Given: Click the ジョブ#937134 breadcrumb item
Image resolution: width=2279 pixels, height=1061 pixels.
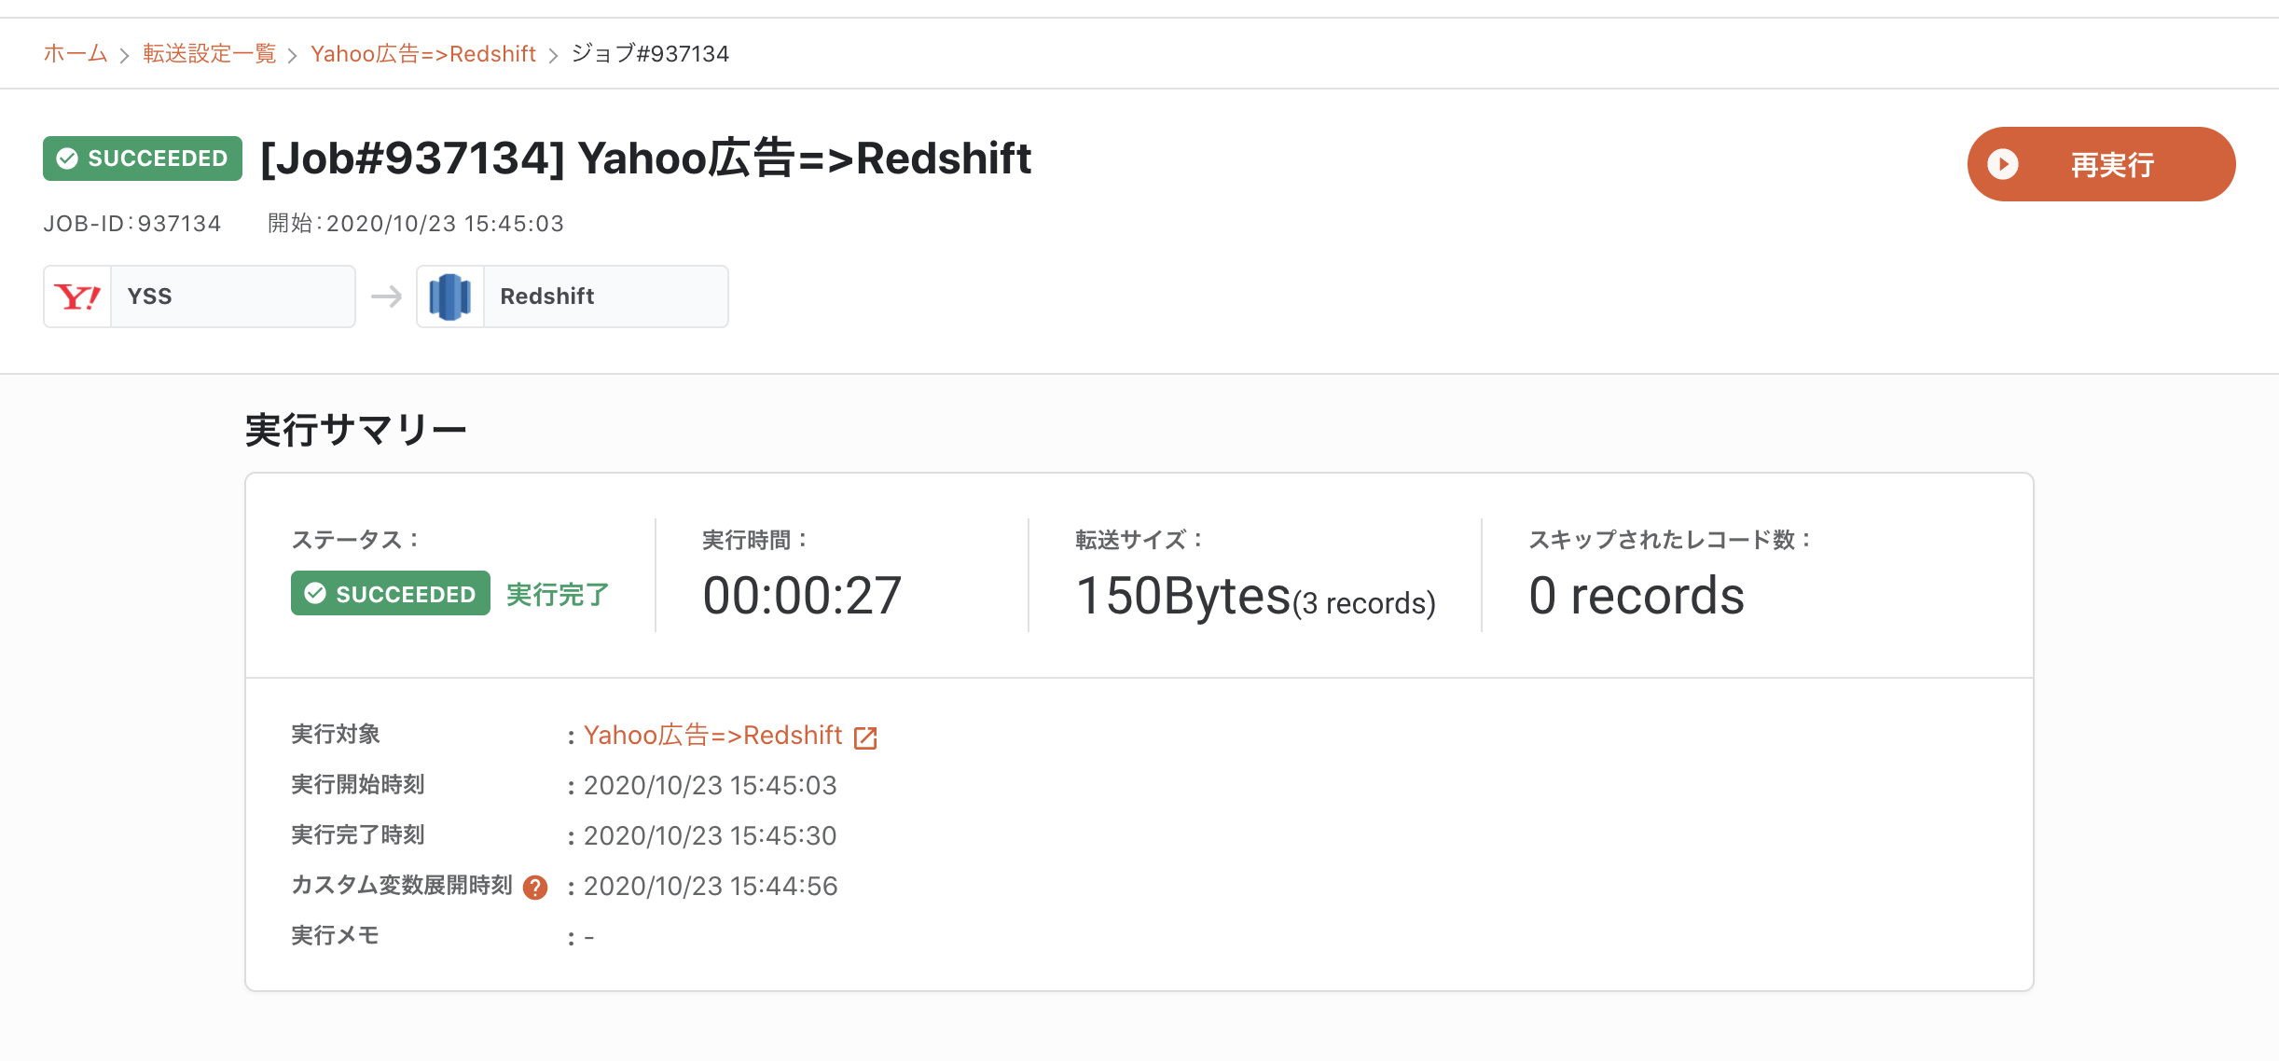Looking at the screenshot, I should point(650,54).
